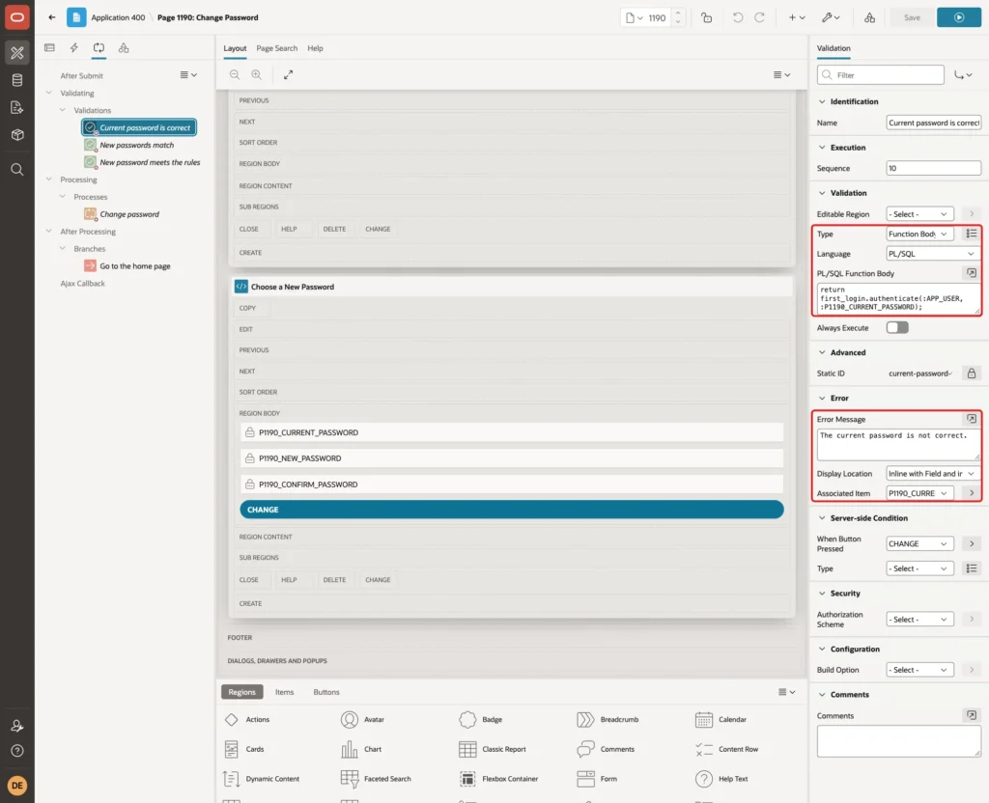
Task: Select P1190_NEW_PASSWORD item in layout
Action: (x=512, y=458)
